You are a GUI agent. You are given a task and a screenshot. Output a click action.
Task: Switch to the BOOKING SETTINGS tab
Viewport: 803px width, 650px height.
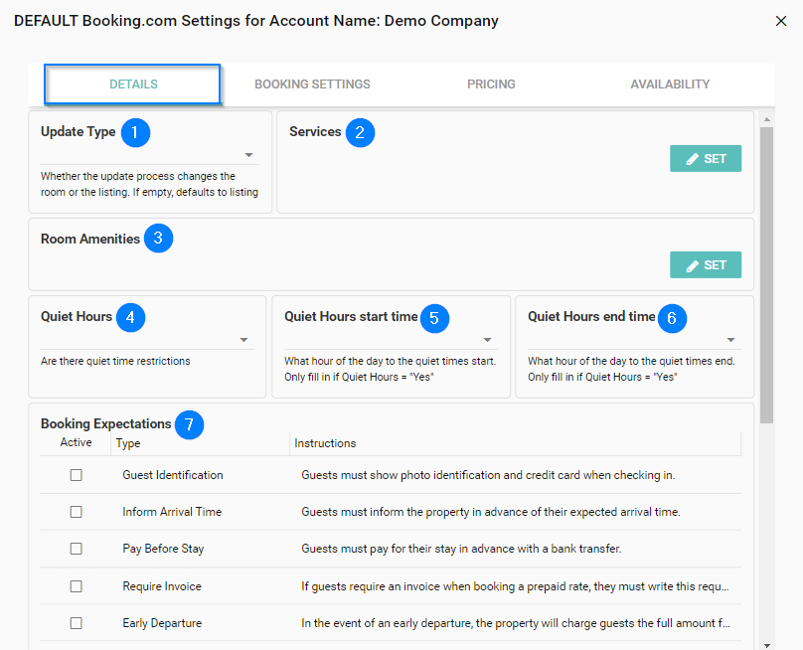tap(312, 84)
